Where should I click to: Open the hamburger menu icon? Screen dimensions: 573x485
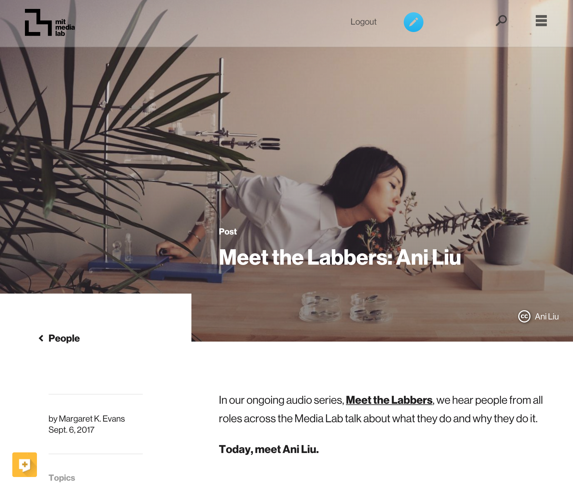[541, 21]
